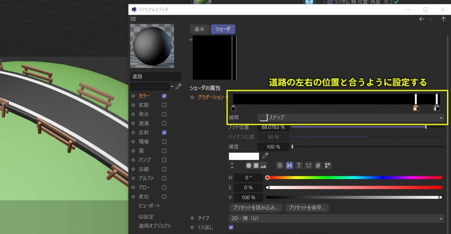
Task: Enable the 法線 channel checkbox
Action: point(164,169)
